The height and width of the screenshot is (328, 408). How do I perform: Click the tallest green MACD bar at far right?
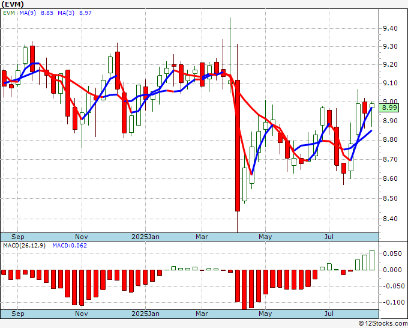pos(372,260)
